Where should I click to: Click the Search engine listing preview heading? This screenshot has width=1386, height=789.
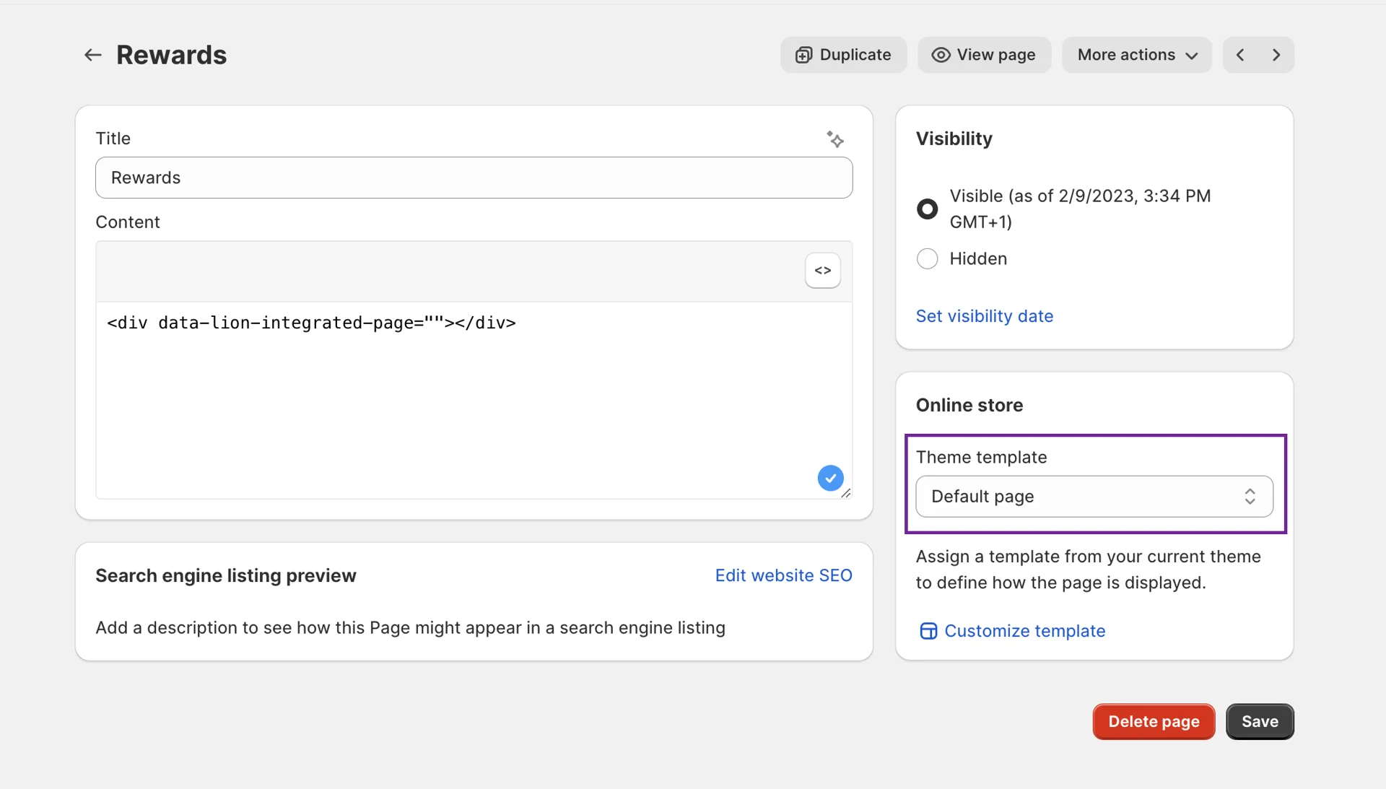225,575
